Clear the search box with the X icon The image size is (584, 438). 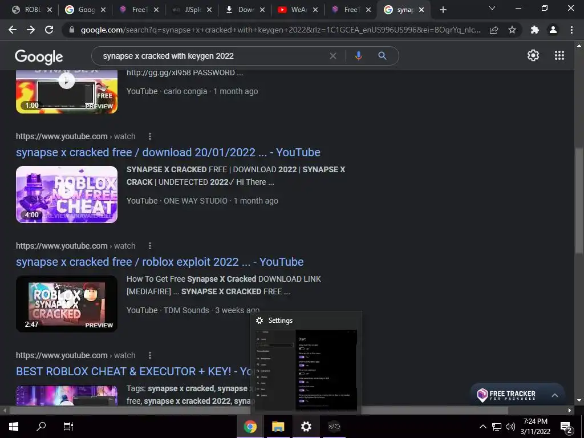click(333, 56)
